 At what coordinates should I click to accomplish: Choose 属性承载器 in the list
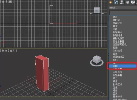pos(119,42)
